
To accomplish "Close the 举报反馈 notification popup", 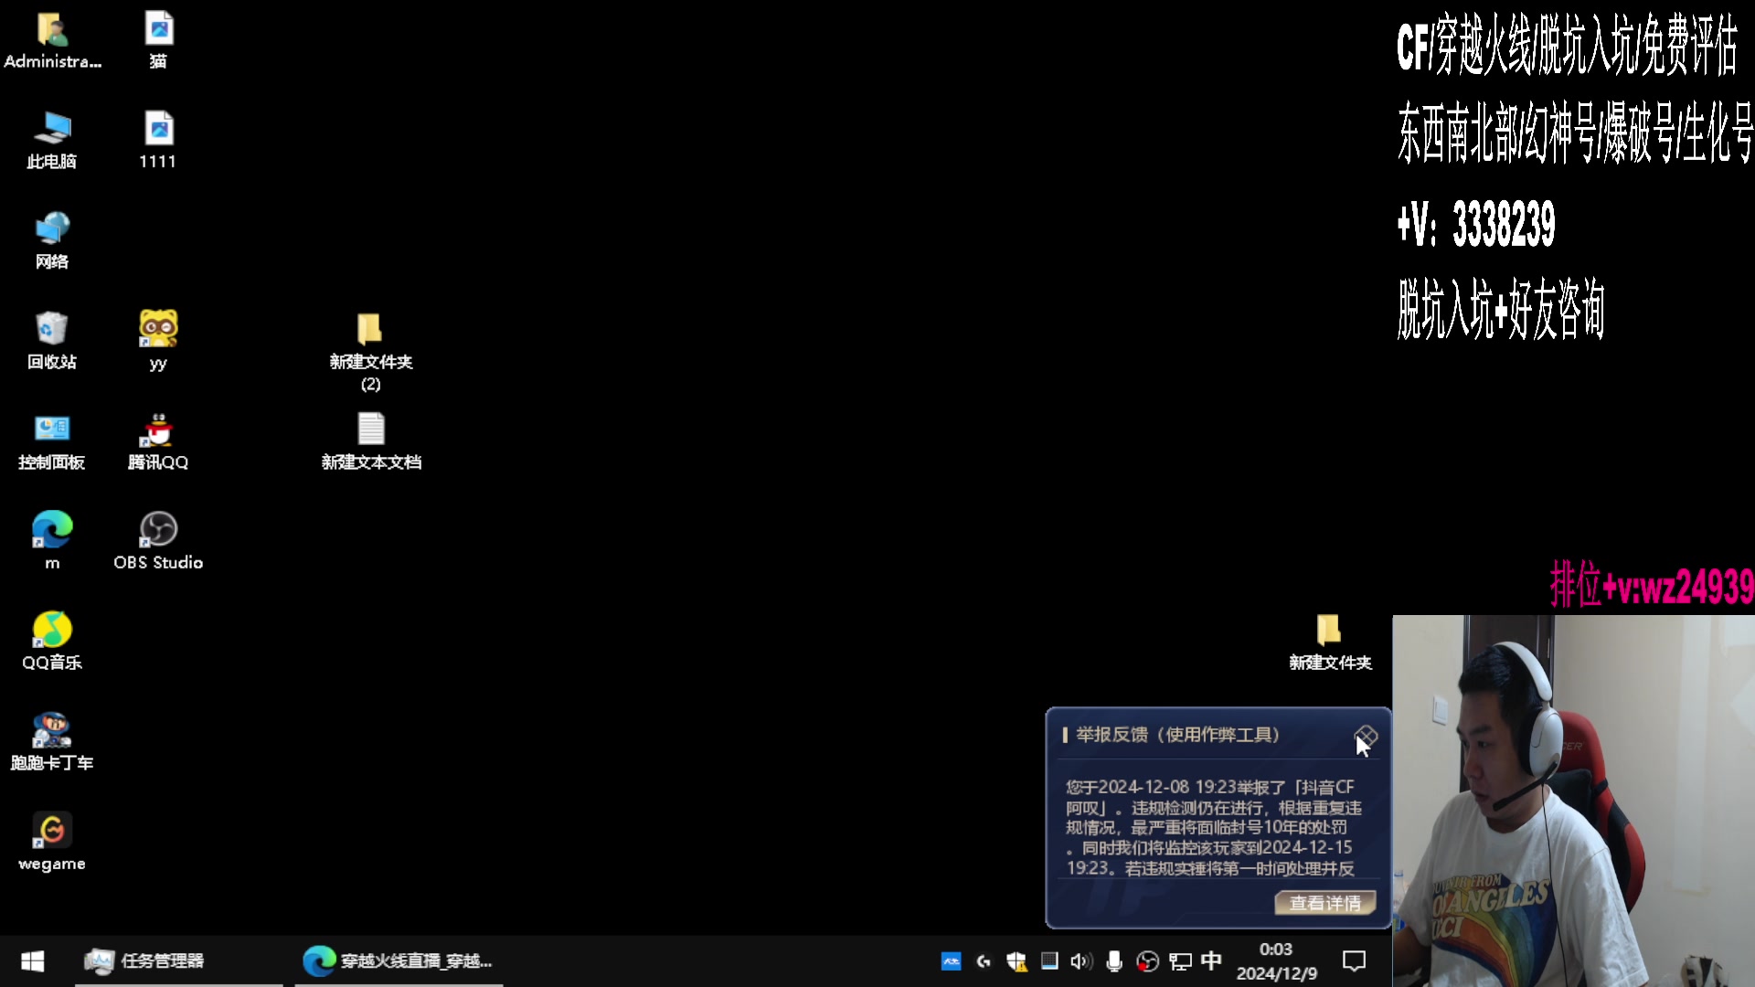I will [1366, 736].
